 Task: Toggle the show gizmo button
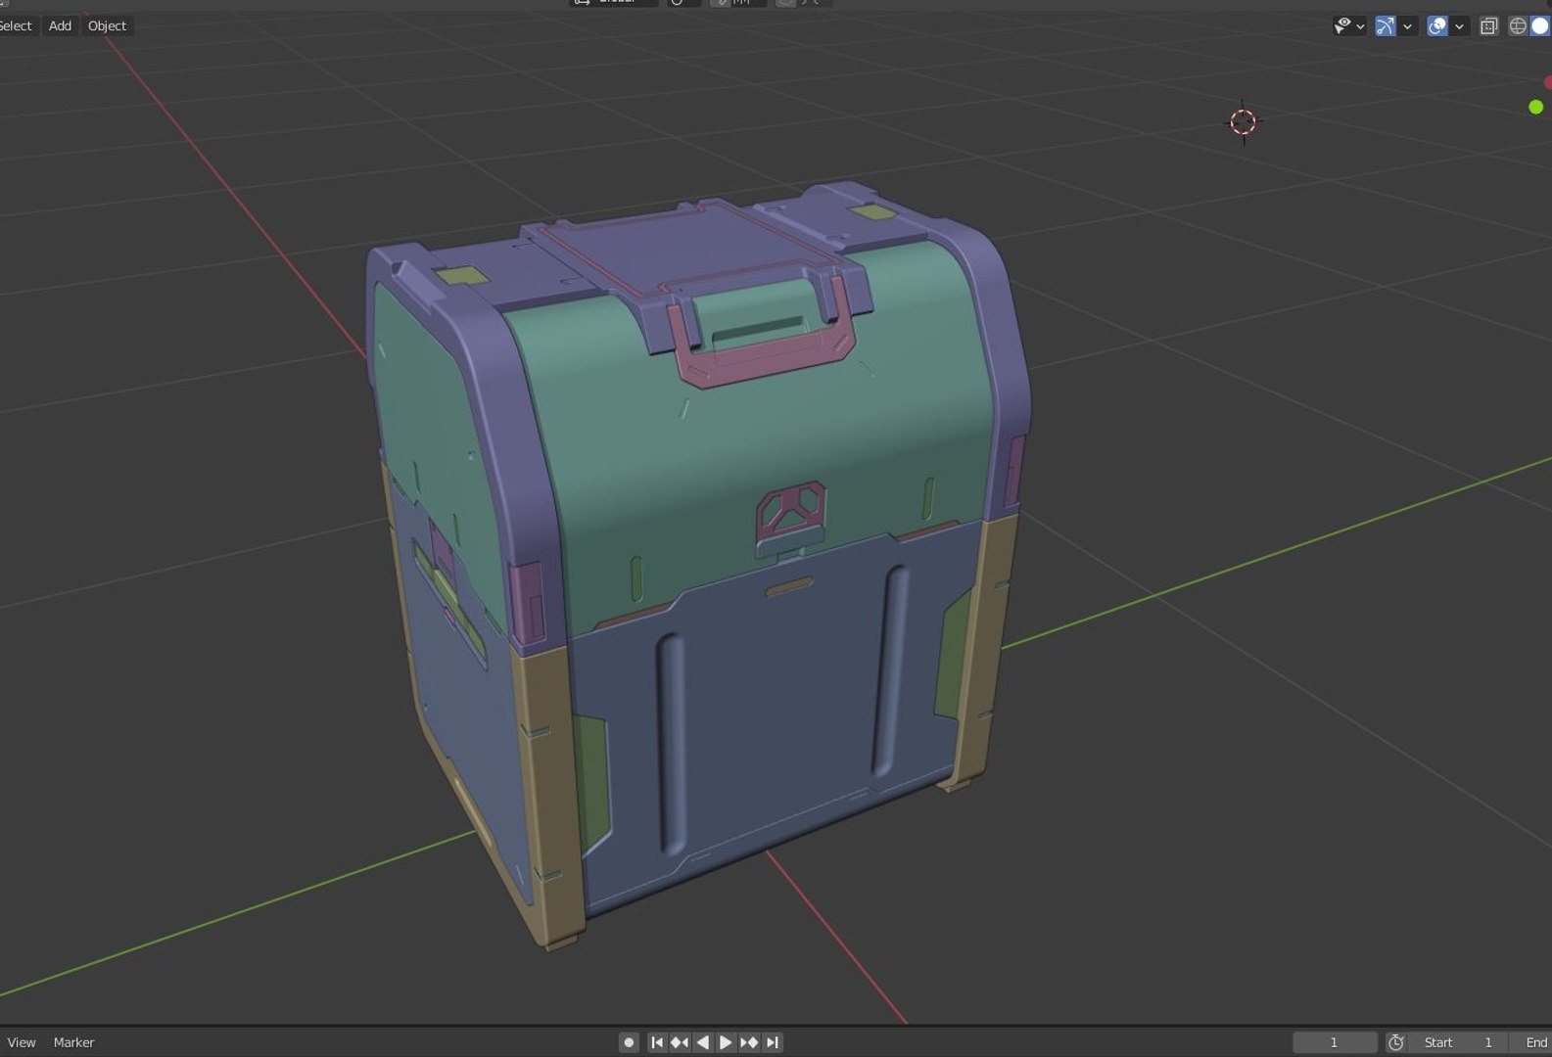click(x=1385, y=26)
